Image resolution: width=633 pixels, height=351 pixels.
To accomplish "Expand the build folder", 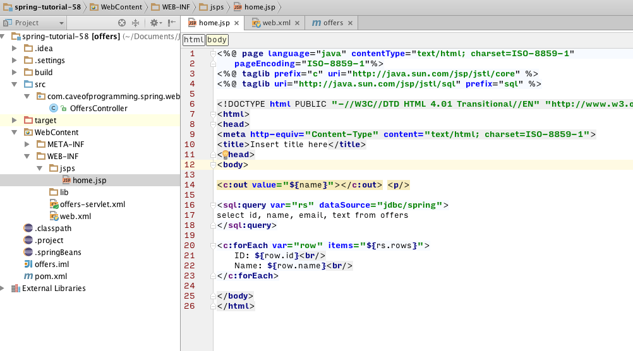I will tap(14, 72).
